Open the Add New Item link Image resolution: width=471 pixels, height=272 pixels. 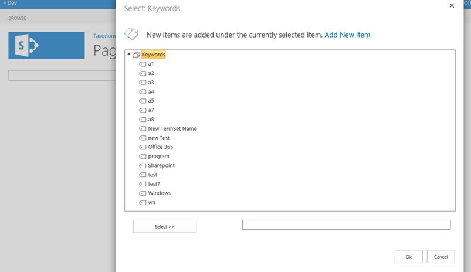point(347,35)
